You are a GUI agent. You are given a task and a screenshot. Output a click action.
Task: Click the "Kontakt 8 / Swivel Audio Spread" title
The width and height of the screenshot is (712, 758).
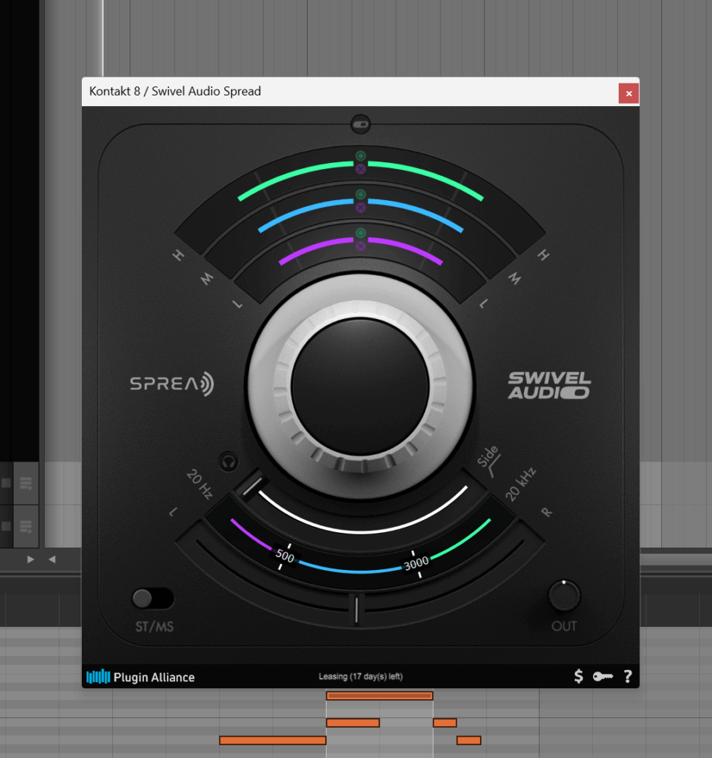(175, 91)
